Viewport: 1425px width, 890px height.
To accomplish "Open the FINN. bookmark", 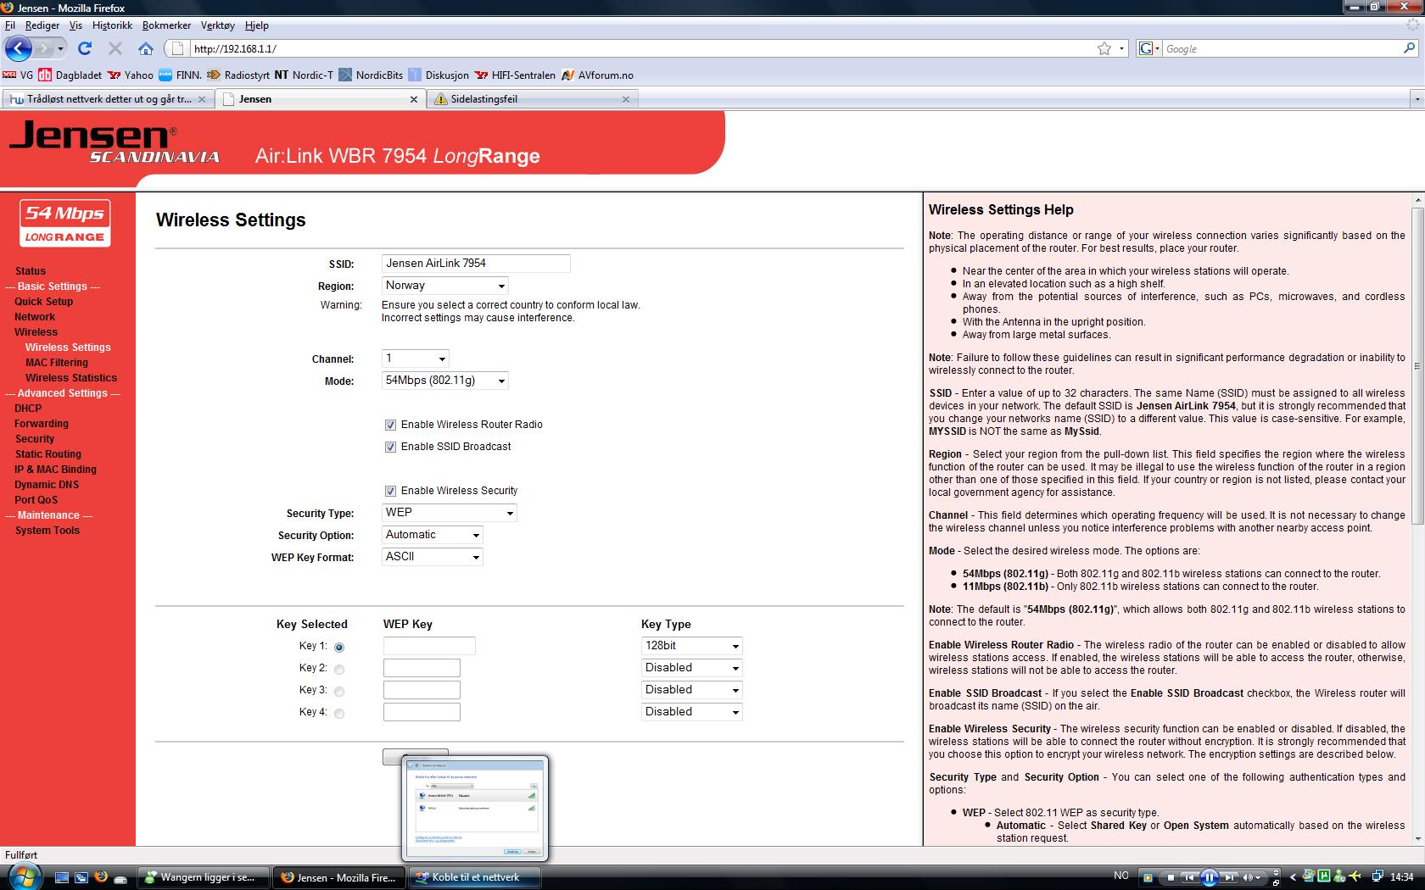I will point(180,75).
